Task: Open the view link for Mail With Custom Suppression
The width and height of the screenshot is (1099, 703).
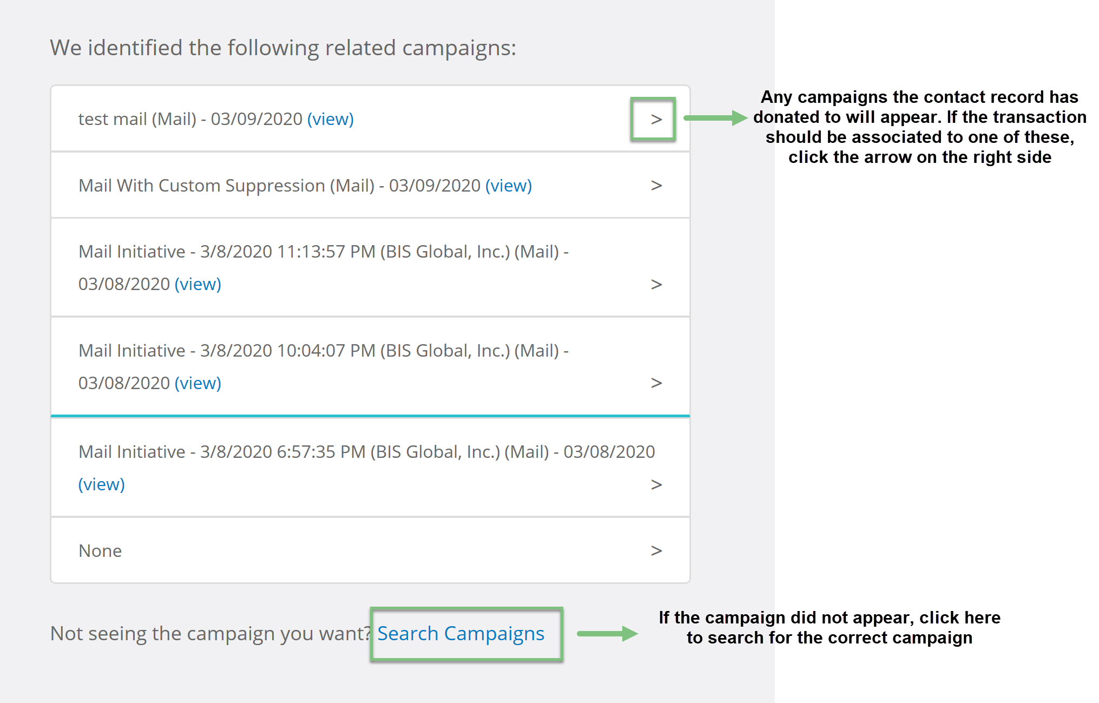Action: [508, 186]
